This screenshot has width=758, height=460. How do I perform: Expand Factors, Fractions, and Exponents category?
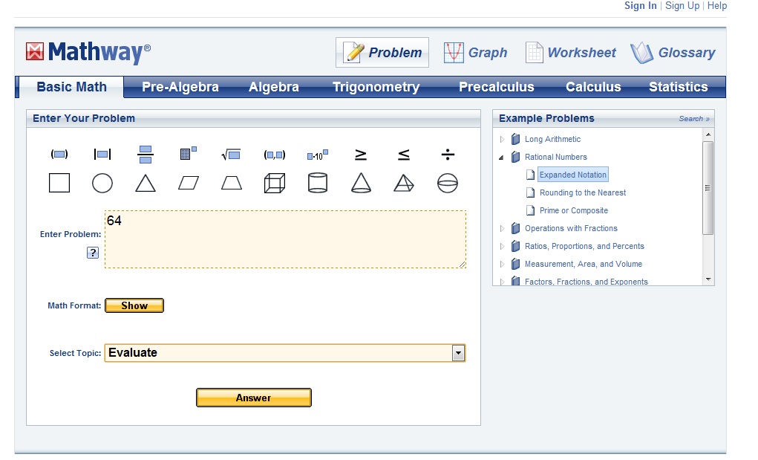(x=503, y=282)
